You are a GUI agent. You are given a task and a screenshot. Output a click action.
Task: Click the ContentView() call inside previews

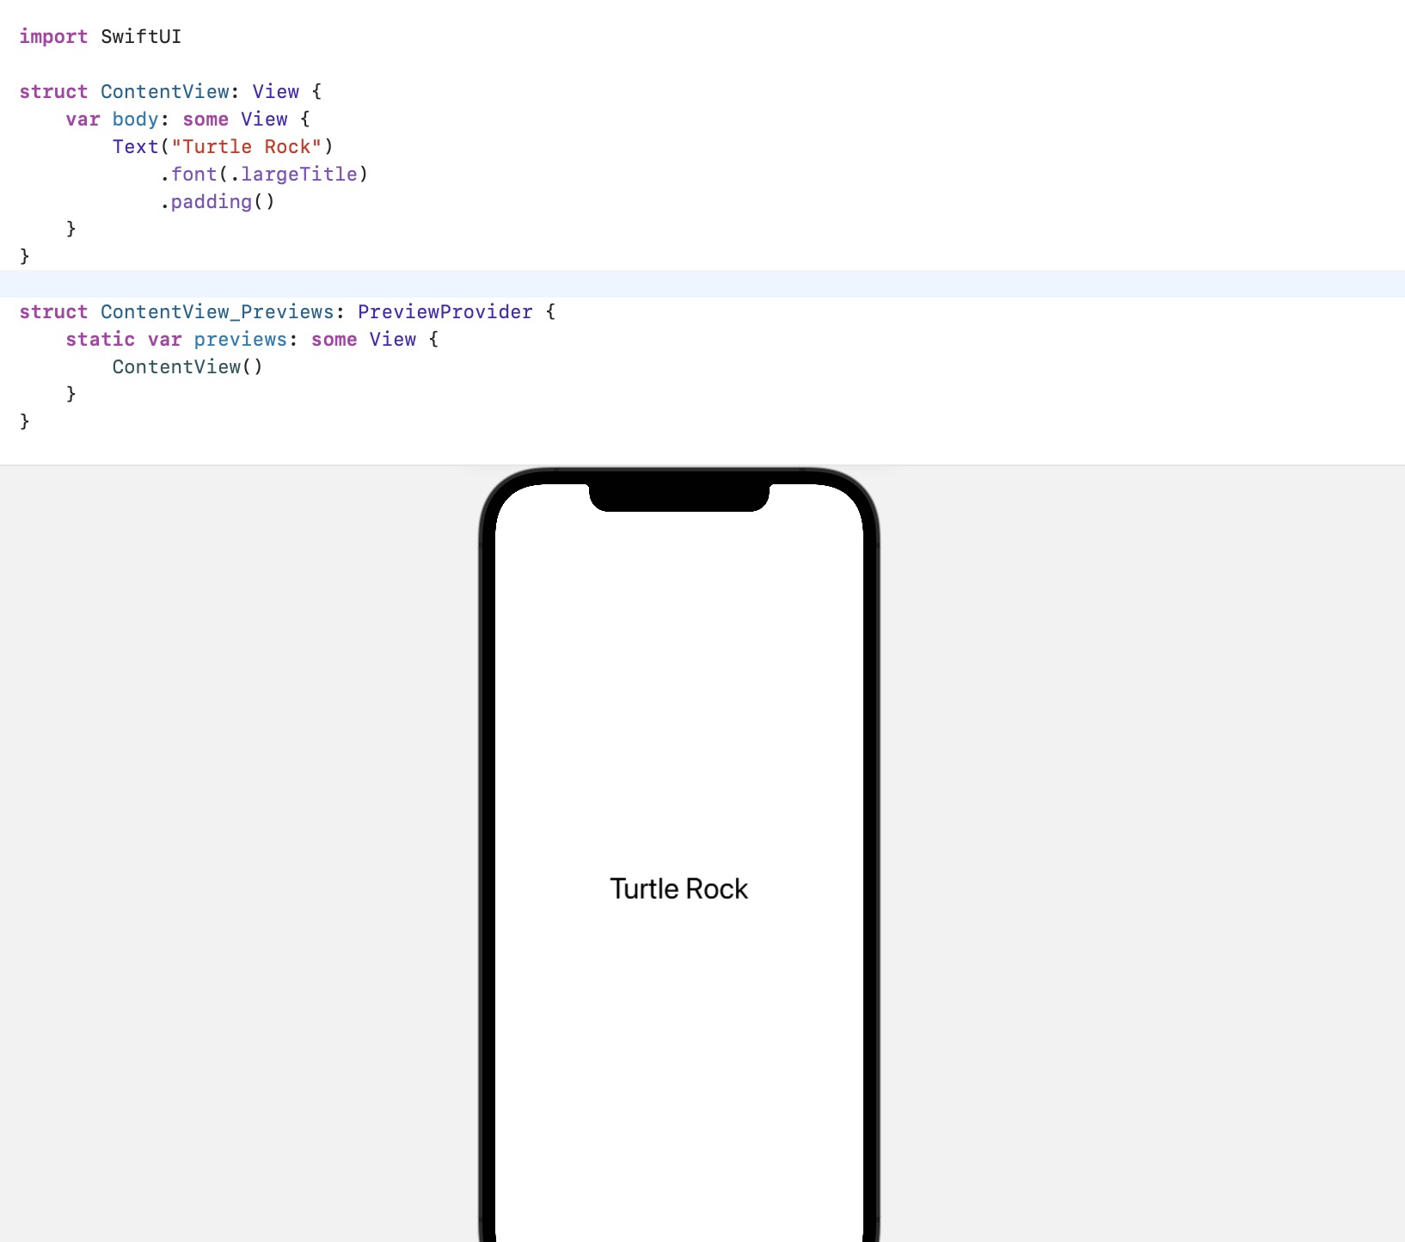coord(187,367)
